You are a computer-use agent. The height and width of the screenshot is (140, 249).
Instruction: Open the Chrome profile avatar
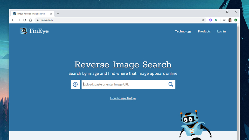pos(230,20)
